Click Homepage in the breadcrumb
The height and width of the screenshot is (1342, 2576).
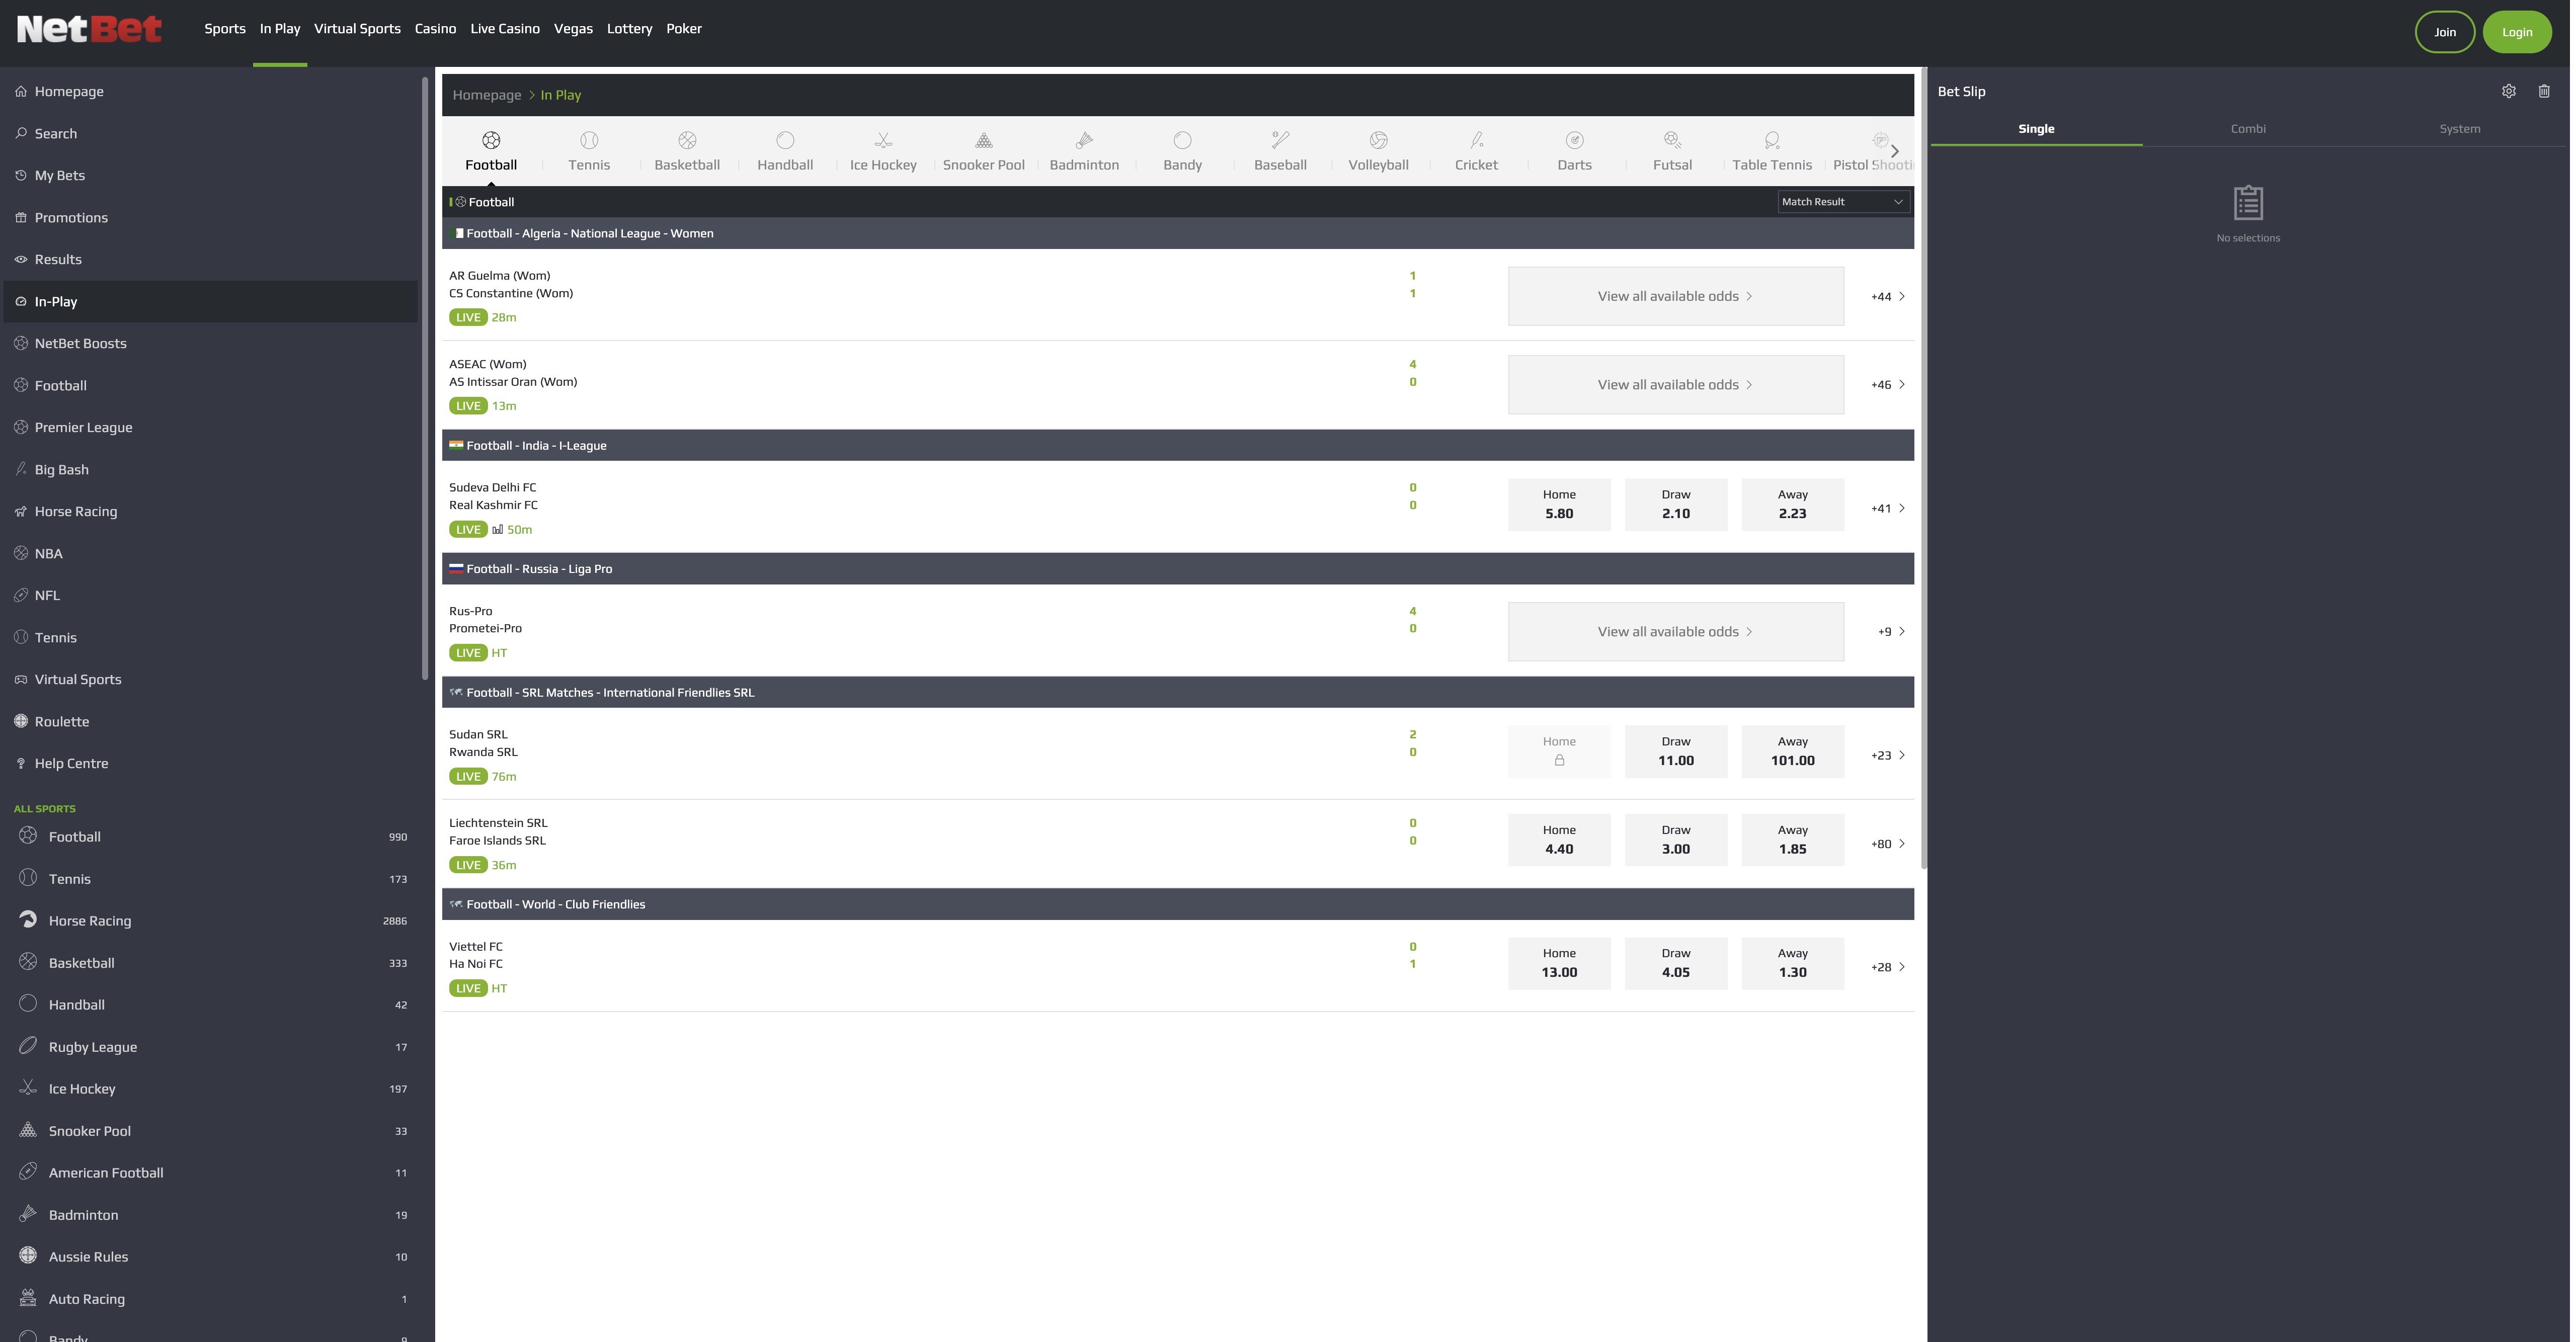[487, 94]
